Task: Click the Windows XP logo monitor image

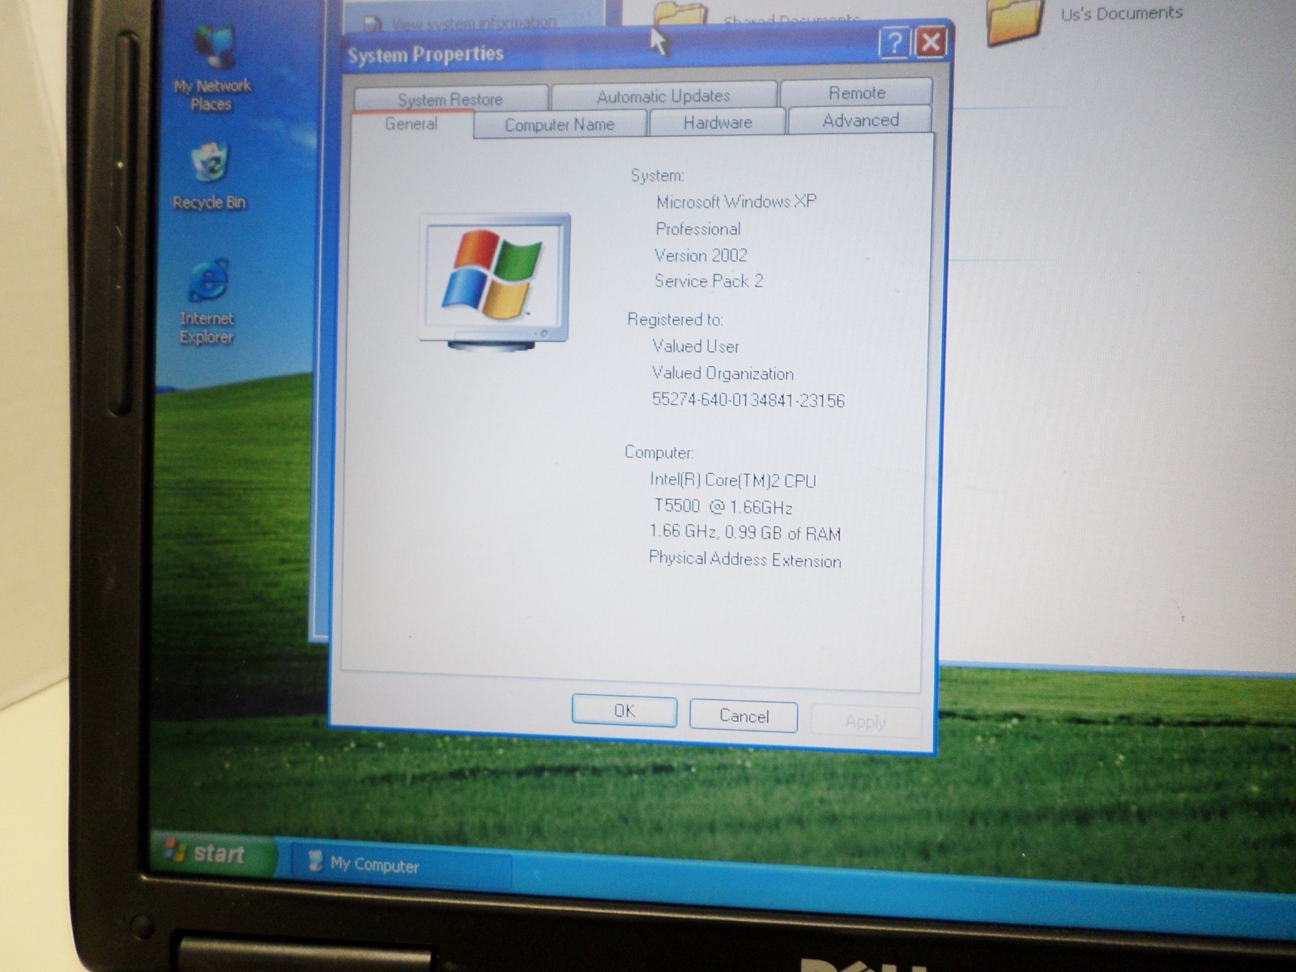Action: click(494, 282)
